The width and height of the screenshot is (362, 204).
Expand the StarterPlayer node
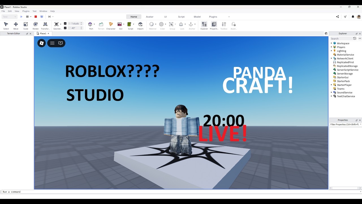click(331, 85)
